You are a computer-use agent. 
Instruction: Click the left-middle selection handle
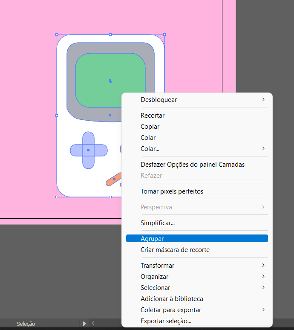pos(57,116)
